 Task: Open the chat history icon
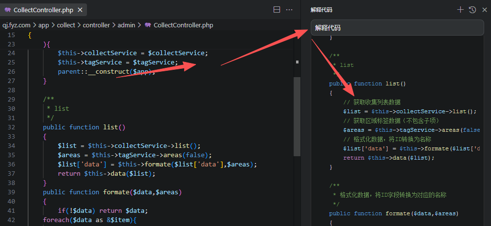coord(472,10)
